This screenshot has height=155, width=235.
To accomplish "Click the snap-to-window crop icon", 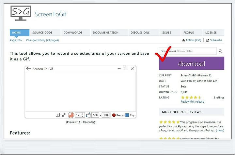I will click(58, 115).
